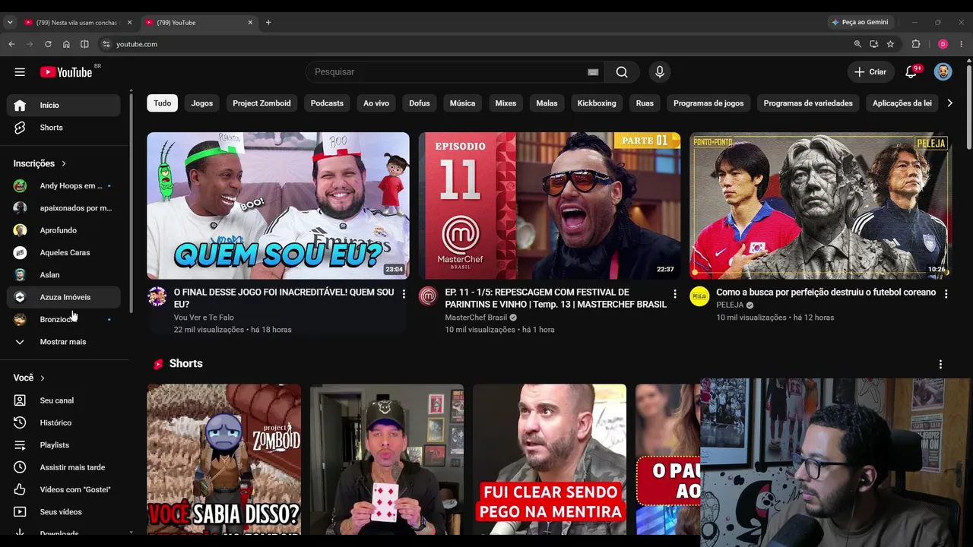Expand the Você section header
The width and height of the screenshot is (973, 547).
click(29, 378)
